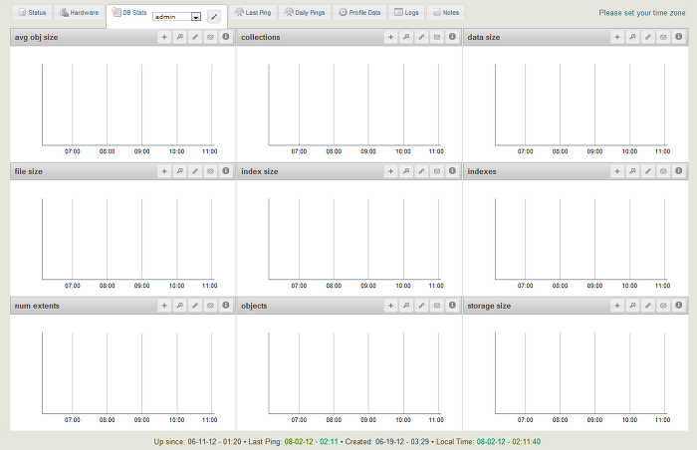
Task: Click link icon on data size chart
Action: [x=647, y=37]
